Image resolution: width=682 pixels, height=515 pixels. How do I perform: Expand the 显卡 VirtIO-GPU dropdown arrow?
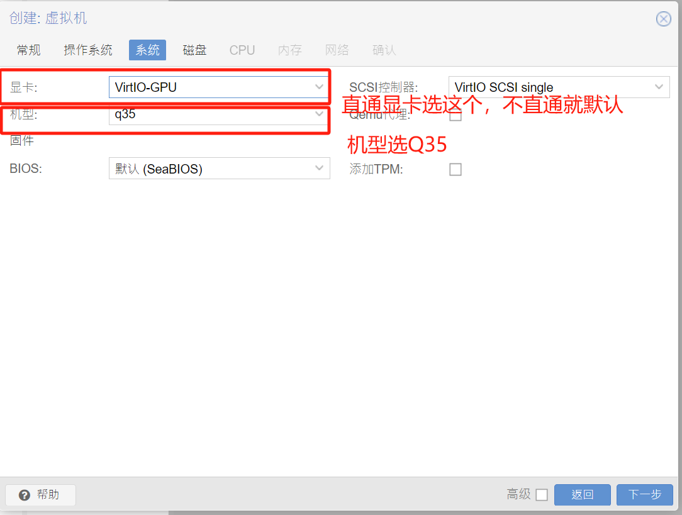tap(319, 87)
